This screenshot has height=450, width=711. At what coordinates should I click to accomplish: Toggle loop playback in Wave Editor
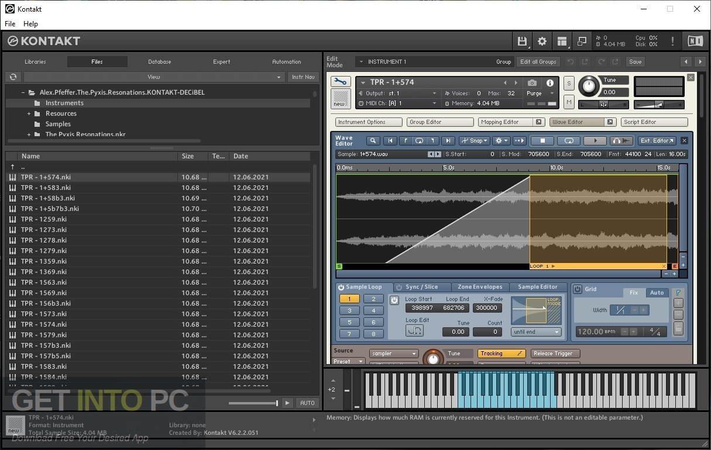coord(568,140)
